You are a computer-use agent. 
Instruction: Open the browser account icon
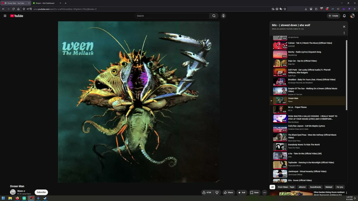(311, 9)
